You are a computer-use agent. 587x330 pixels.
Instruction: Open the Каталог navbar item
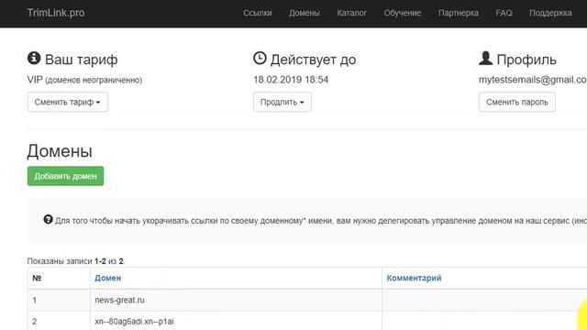coord(351,13)
